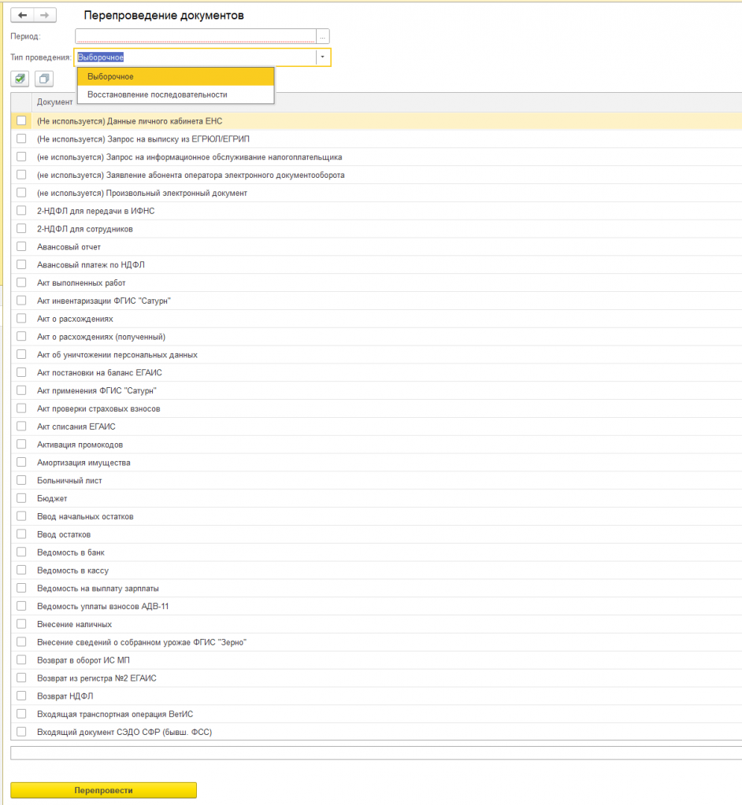Select Акт проверки страховых взносов row
The image size is (742, 805).
click(x=377, y=408)
